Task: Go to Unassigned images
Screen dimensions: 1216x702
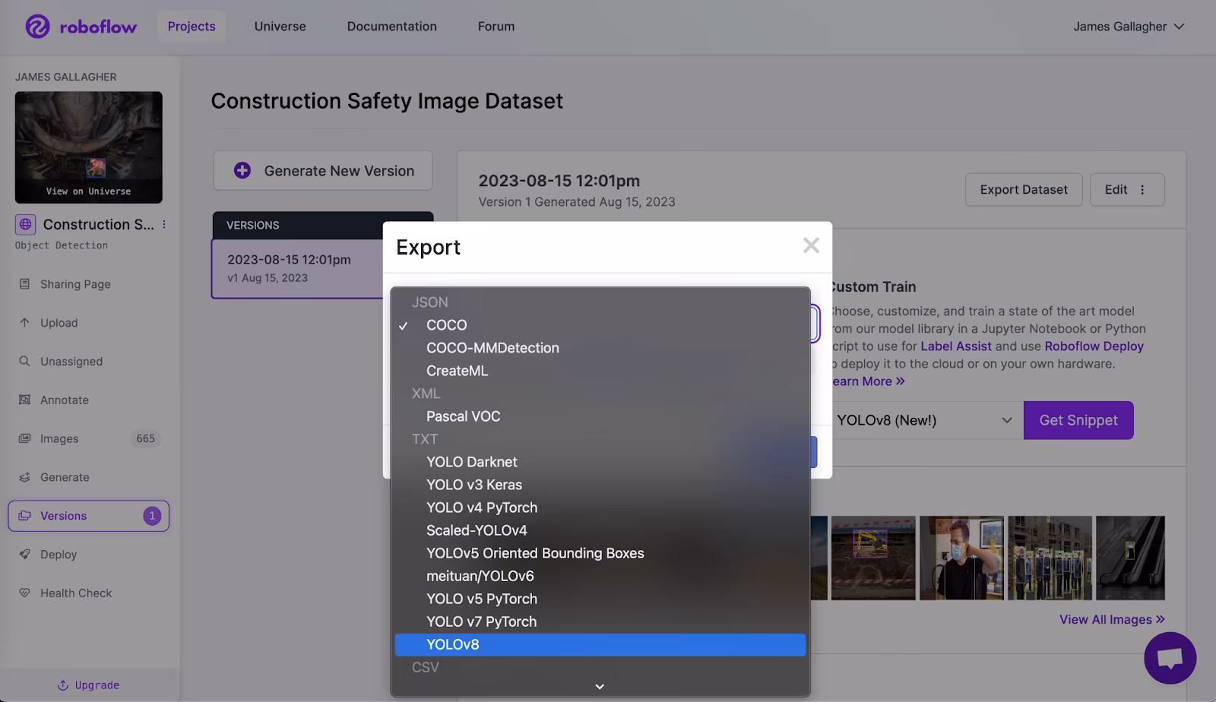Action: pos(71,362)
